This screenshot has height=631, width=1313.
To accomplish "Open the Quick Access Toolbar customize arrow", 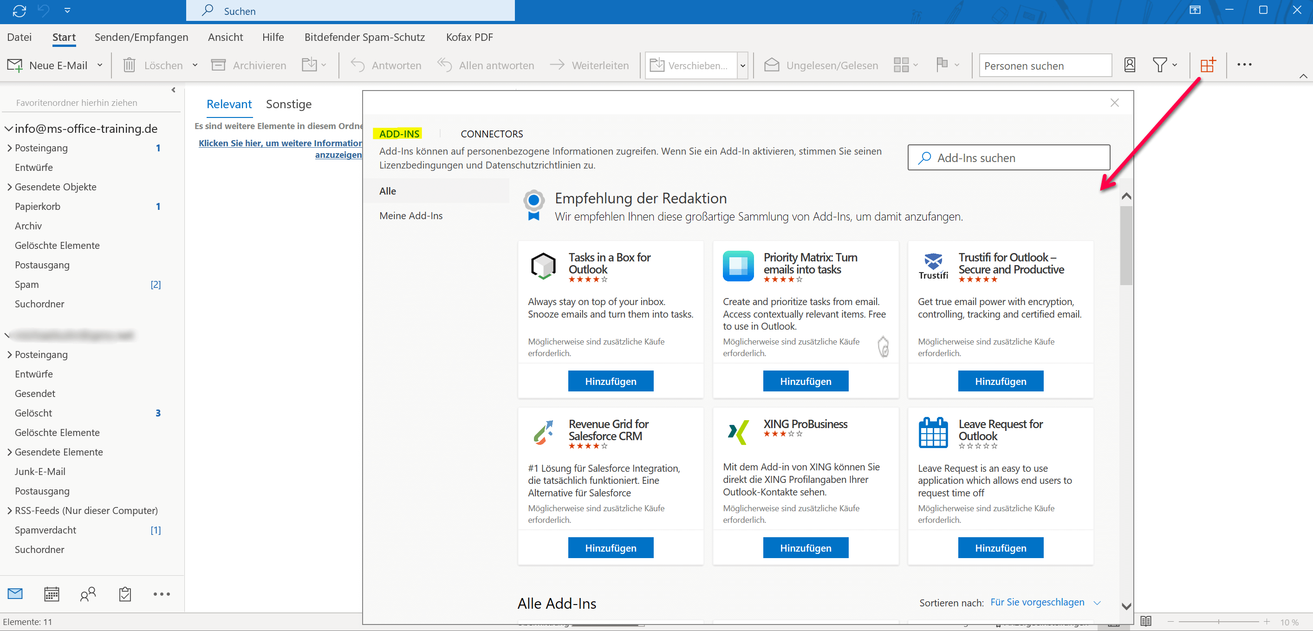I will (67, 11).
